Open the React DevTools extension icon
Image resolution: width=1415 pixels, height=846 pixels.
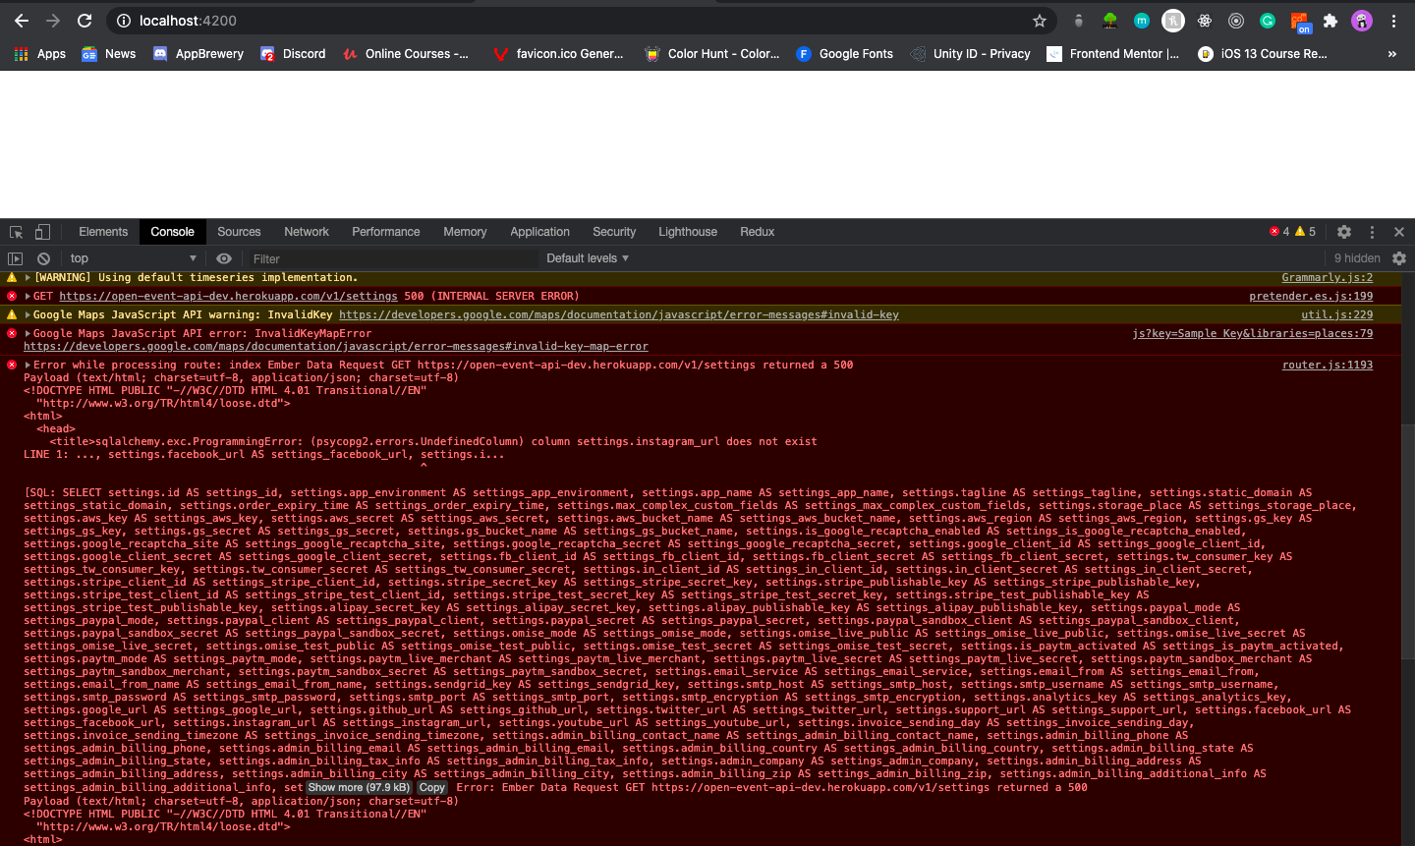click(1205, 21)
